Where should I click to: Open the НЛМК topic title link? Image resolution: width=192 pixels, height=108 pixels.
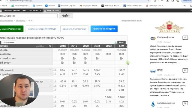pos(160,70)
